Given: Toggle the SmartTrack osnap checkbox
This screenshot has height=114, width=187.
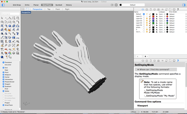Looking at the screenshot, I should pos(3,105).
